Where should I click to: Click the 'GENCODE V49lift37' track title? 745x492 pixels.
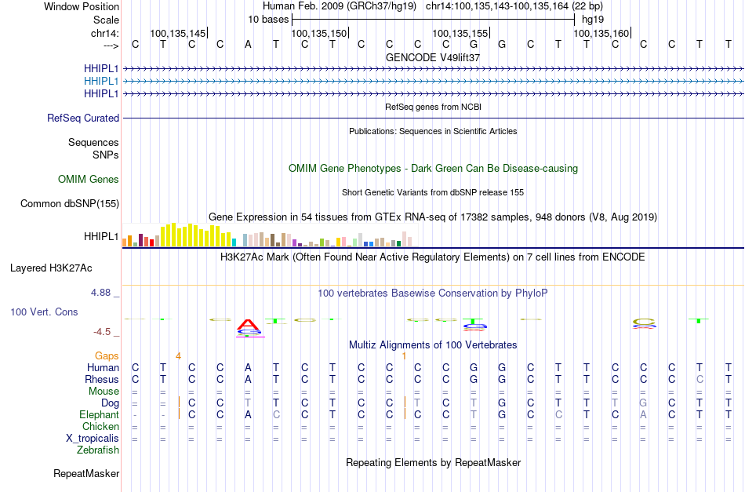pos(433,57)
